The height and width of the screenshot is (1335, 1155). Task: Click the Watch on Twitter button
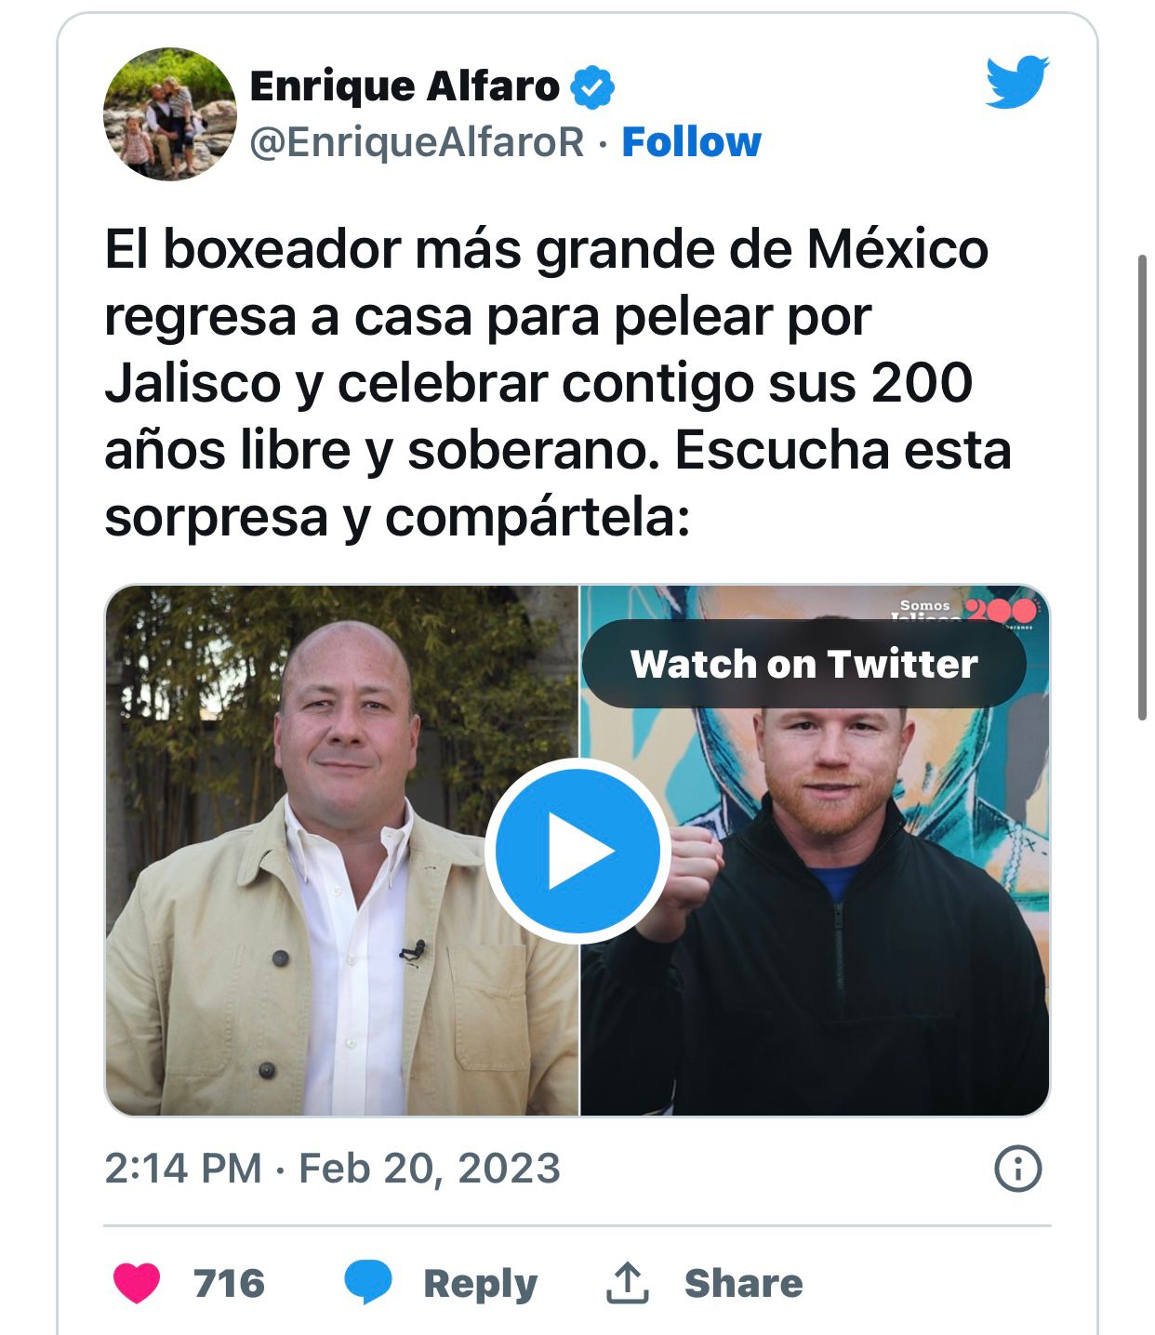coord(804,664)
